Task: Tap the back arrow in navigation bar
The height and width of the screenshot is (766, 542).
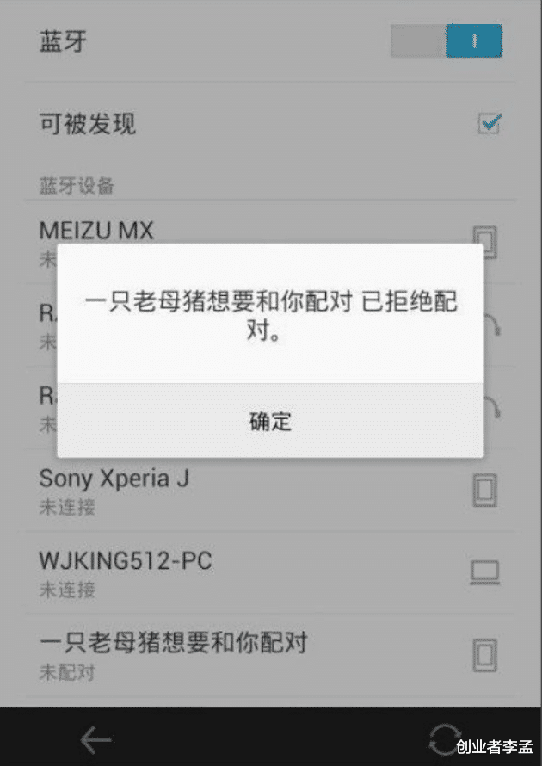Action: pos(95,739)
